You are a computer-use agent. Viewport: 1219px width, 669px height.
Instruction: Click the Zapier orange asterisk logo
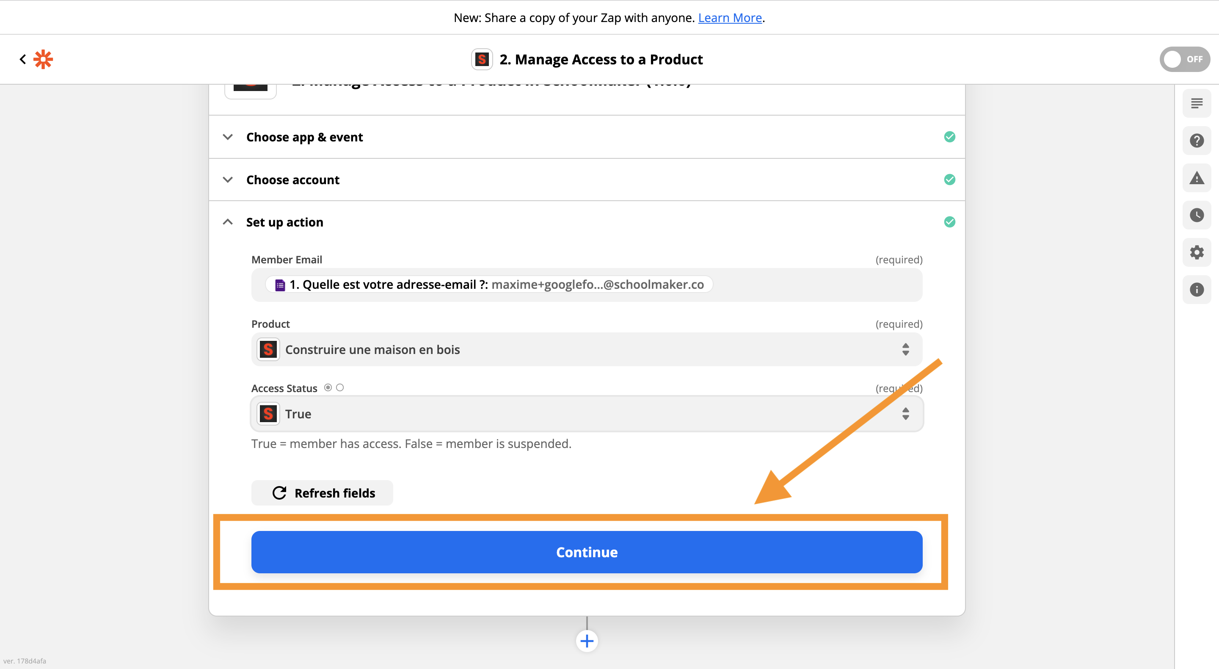(43, 59)
